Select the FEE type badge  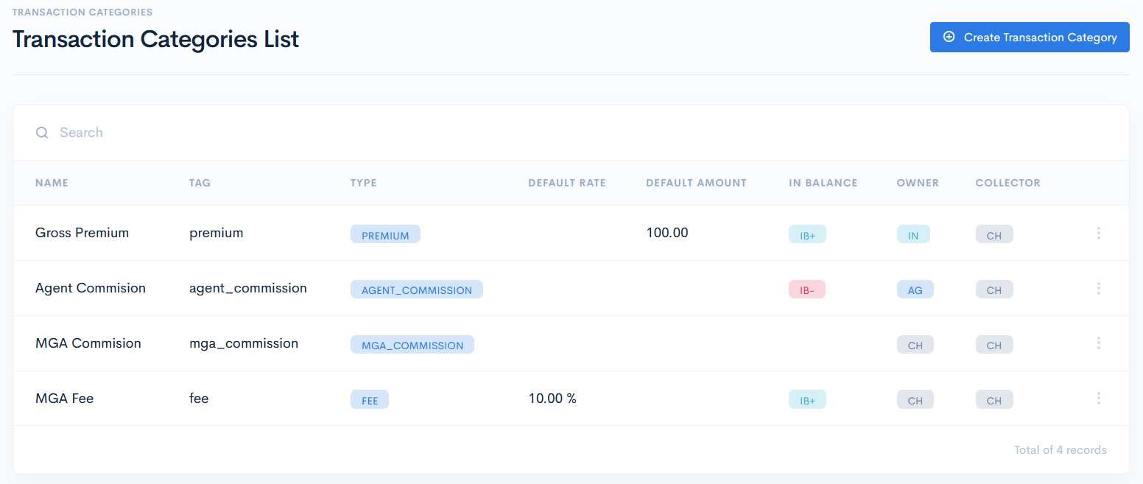pos(369,399)
